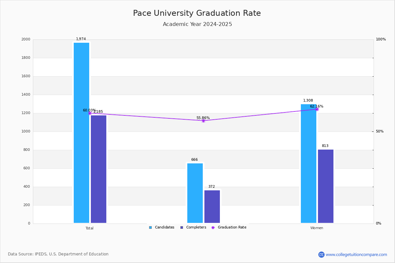Select the 1,308 Candidates bar for Women
The image size is (395, 263).
(x=308, y=164)
